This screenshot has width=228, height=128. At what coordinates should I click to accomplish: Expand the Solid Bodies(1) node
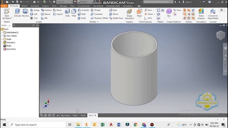tap(2, 32)
